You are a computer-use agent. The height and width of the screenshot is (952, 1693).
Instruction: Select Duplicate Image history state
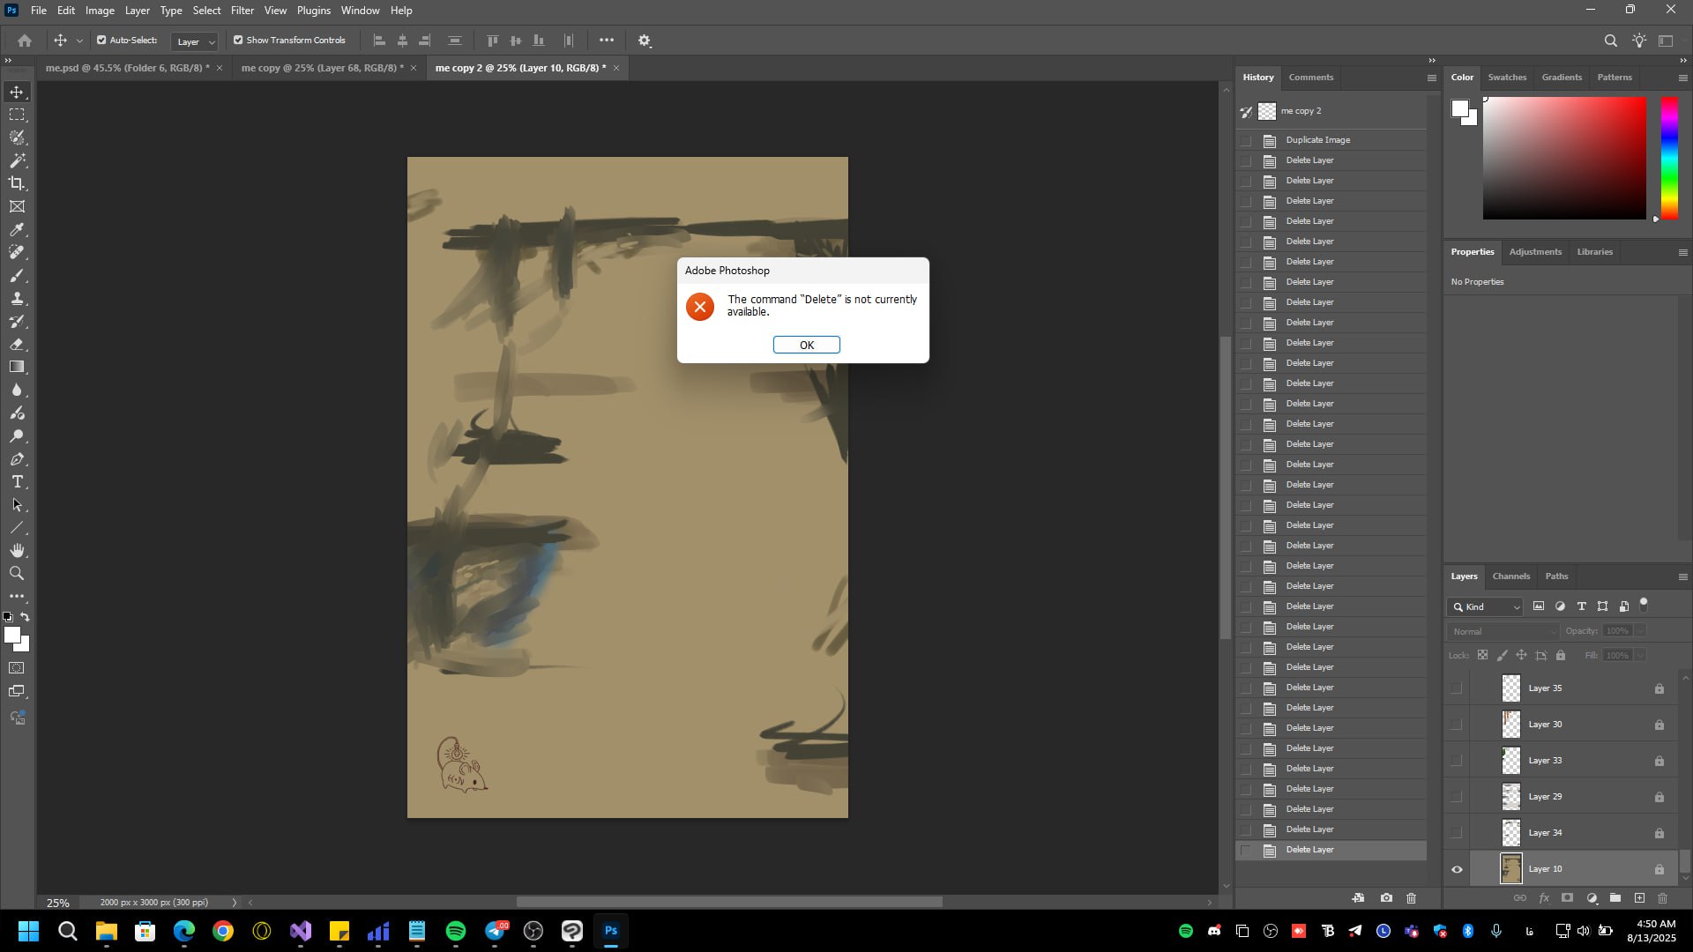pos(1317,140)
